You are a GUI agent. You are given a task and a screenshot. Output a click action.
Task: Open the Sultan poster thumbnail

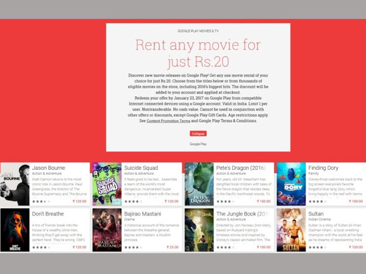tap(291, 230)
